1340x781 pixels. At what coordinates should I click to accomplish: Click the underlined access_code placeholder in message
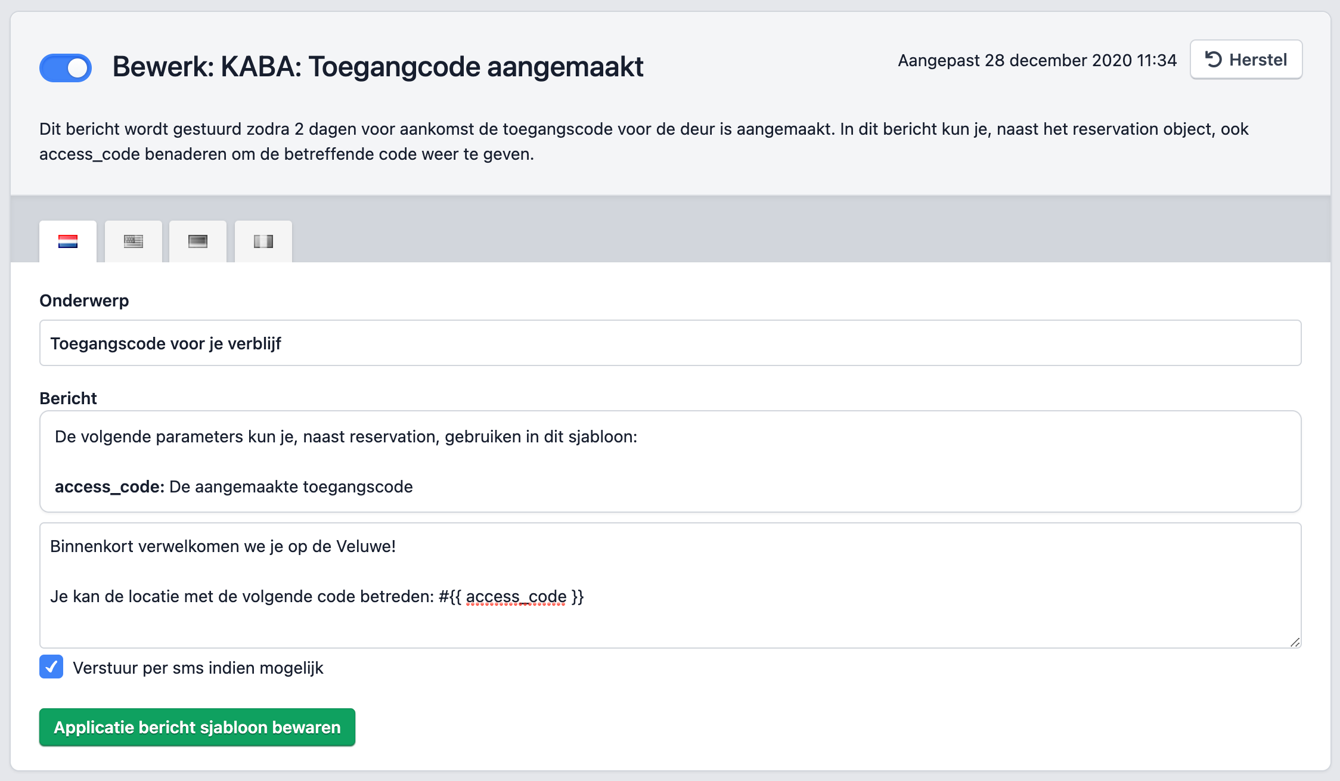click(516, 597)
